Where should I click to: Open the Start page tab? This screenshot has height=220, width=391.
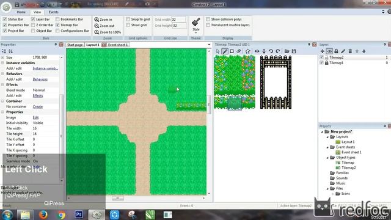tap(75, 45)
